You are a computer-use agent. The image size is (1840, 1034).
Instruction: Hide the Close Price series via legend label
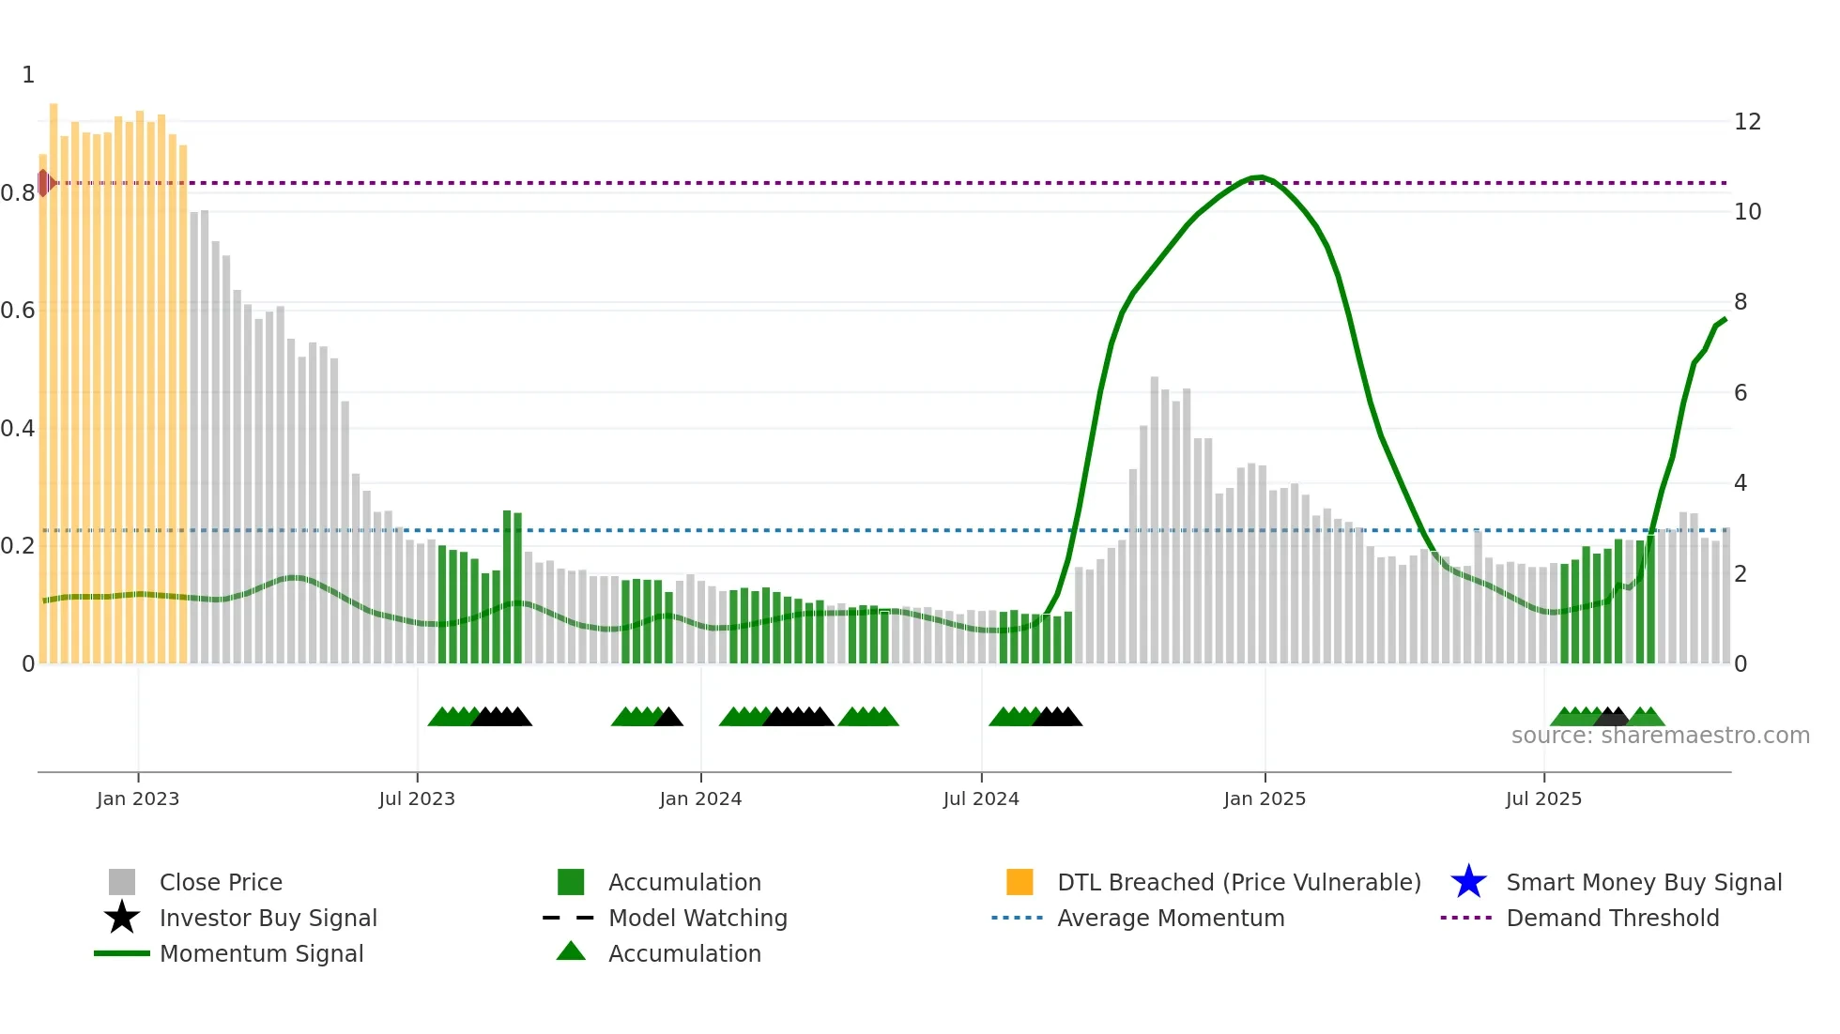pos(221,882)
